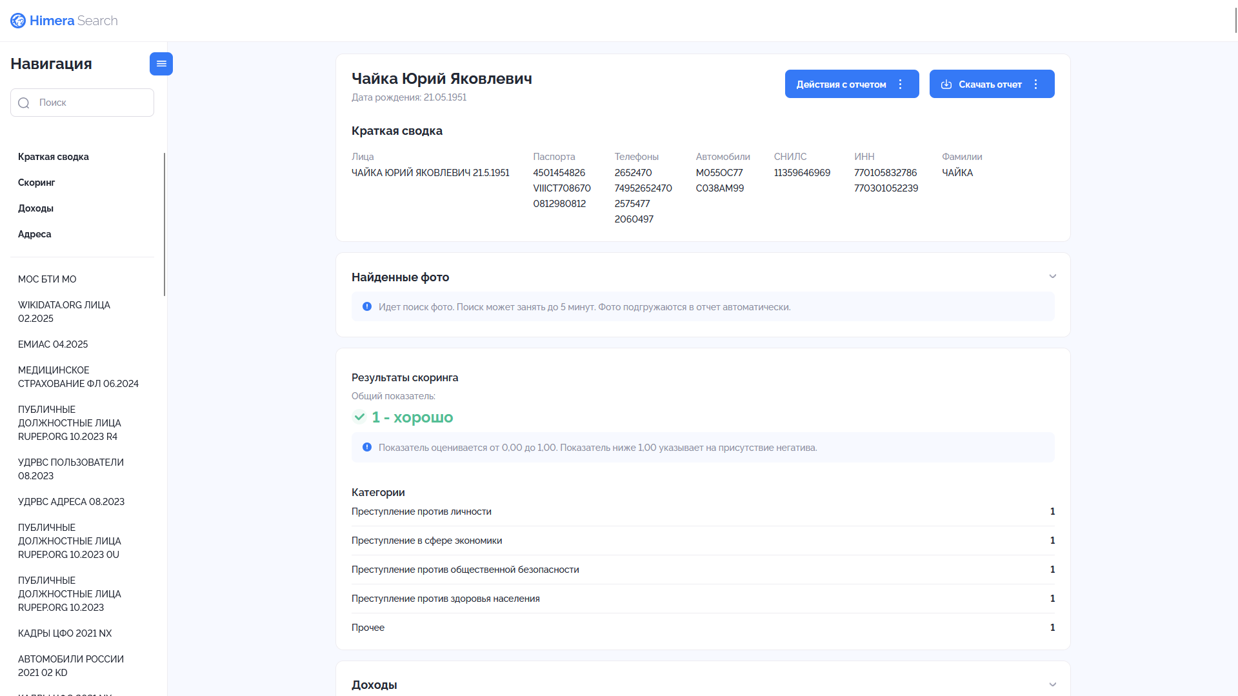Click the info icon in scoring notice

(367, 448)
